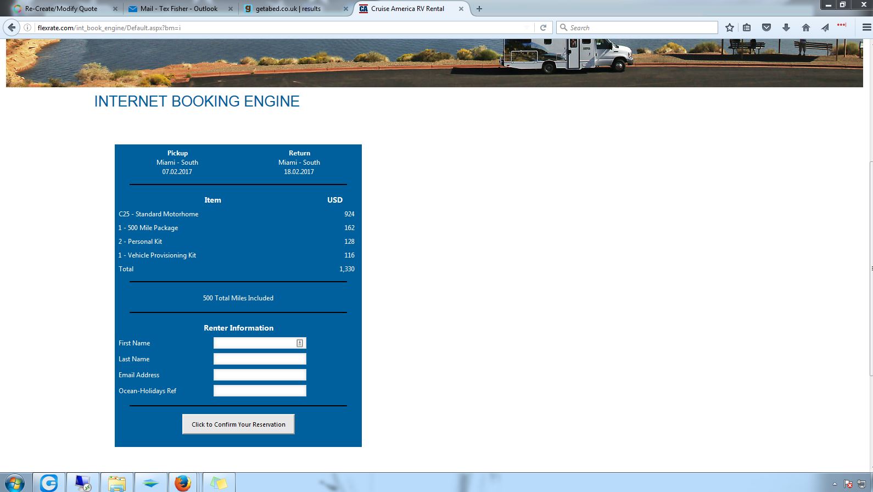Open Sticky Notes from the taskbar
Viewport: 873px width, 492px height.
tap(219, 483)
